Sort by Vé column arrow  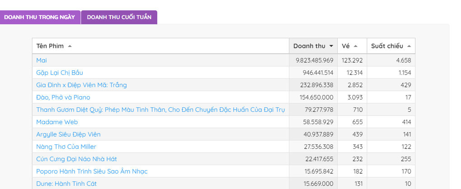[x=356, y=46]
